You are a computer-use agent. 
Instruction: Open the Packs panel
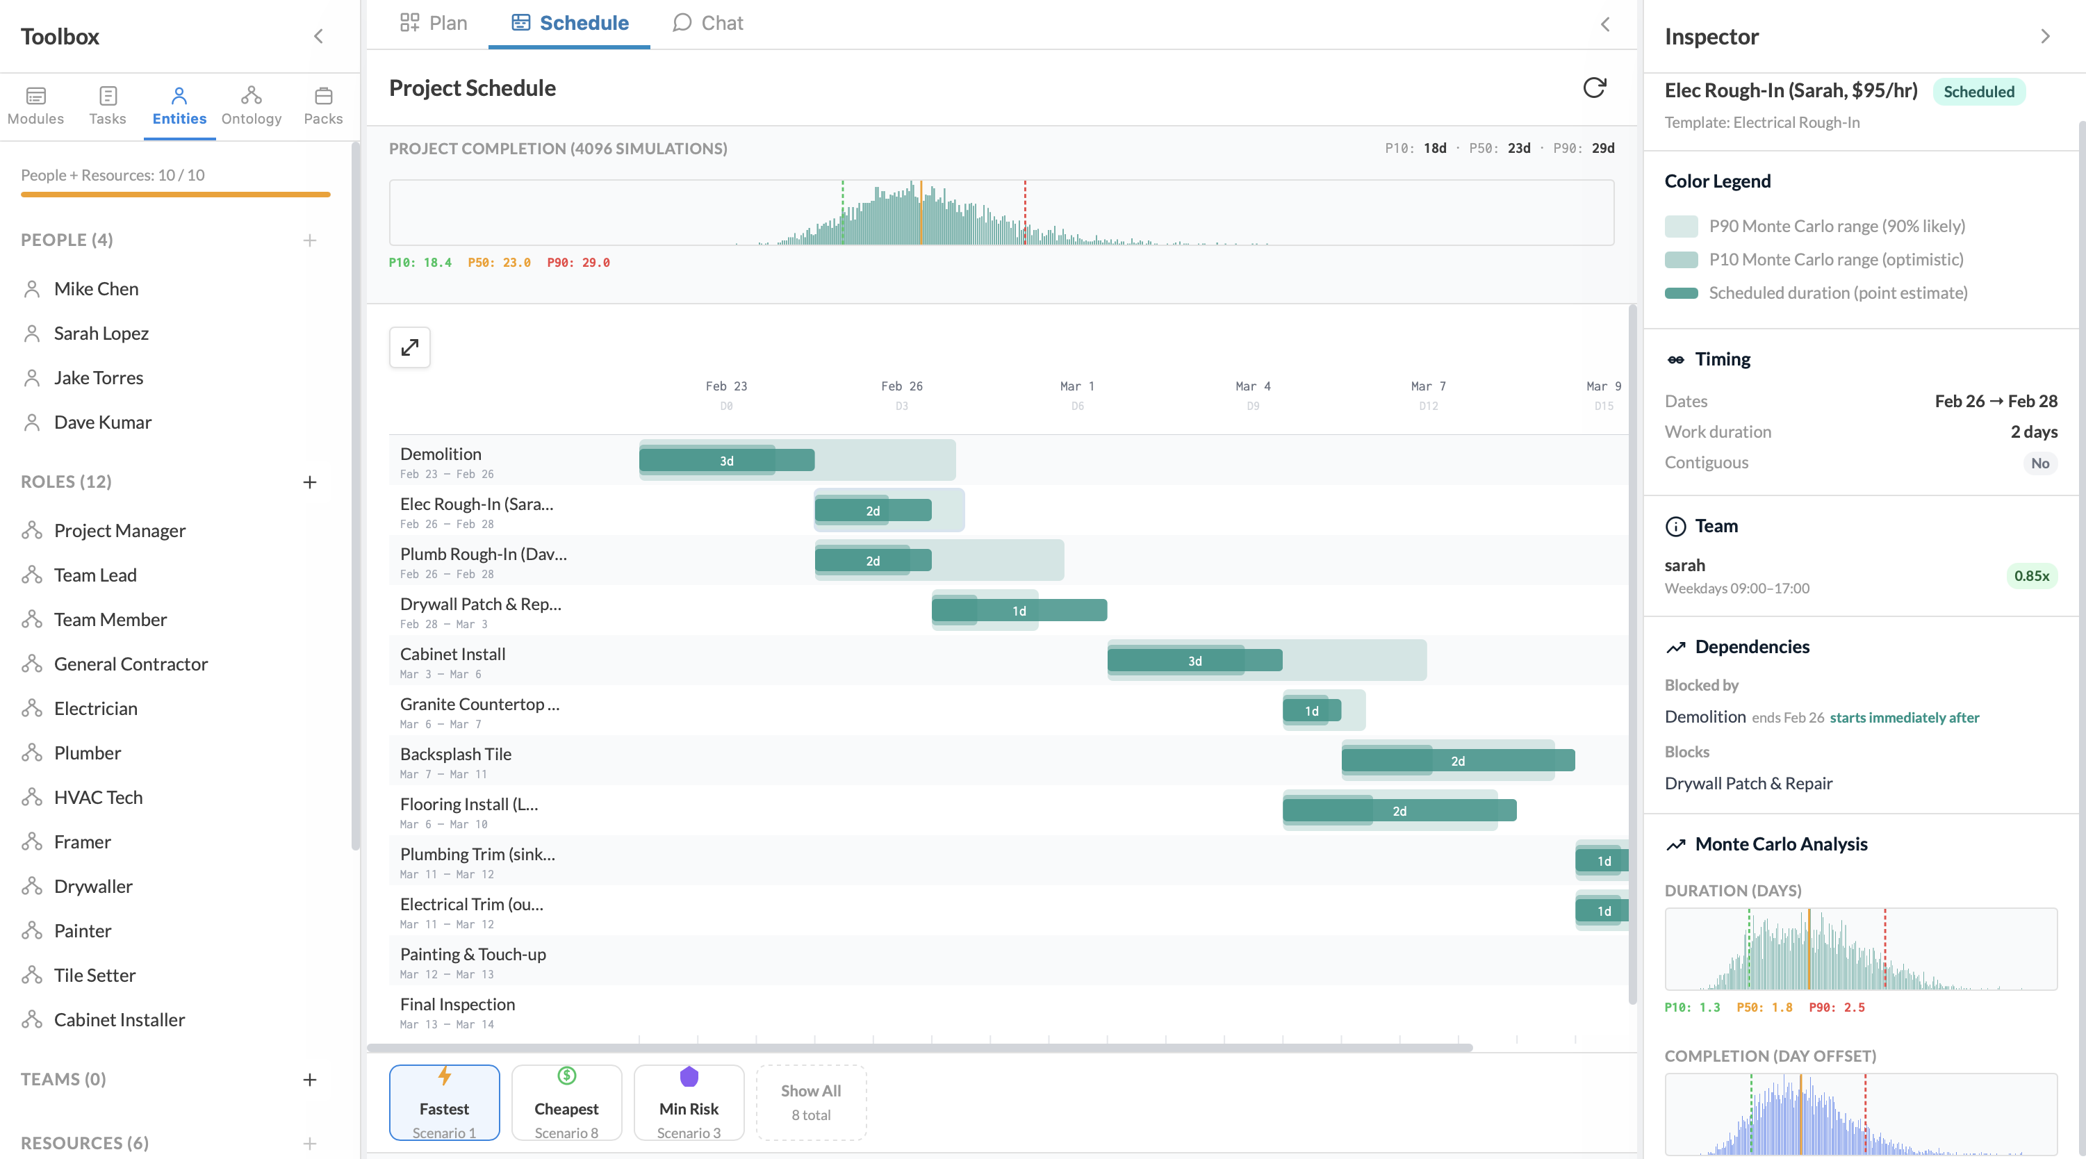tap(322, 104)
